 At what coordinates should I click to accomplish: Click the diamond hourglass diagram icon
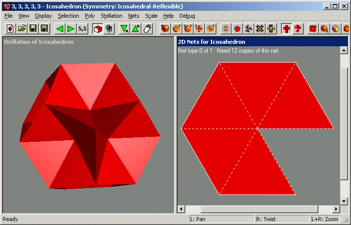point(226,29)
